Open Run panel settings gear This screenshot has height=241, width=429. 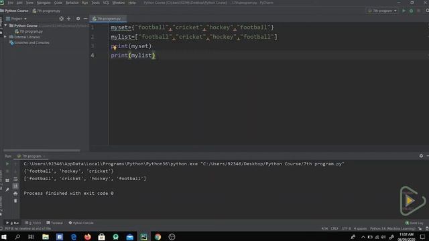pyautogui.click(x=421, y=156)
